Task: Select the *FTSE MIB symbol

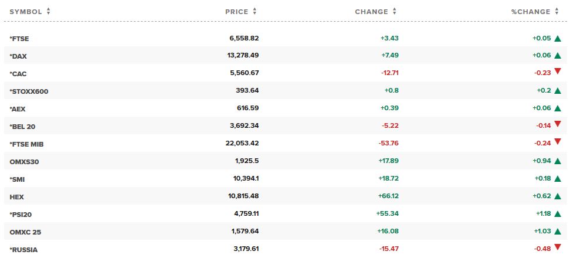Action: tap(26, 144)
